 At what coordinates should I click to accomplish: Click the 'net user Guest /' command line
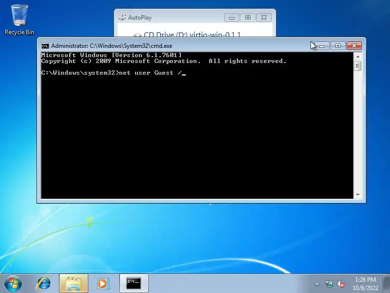tap(114, 73)
